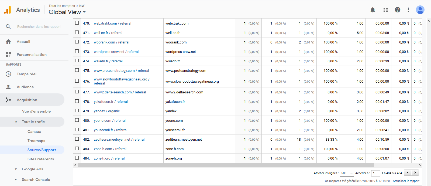Viewport: 431px width, 186px height.
Task: Tick checkbox for row 484 zone-h.org
Action: pos(77,158)
